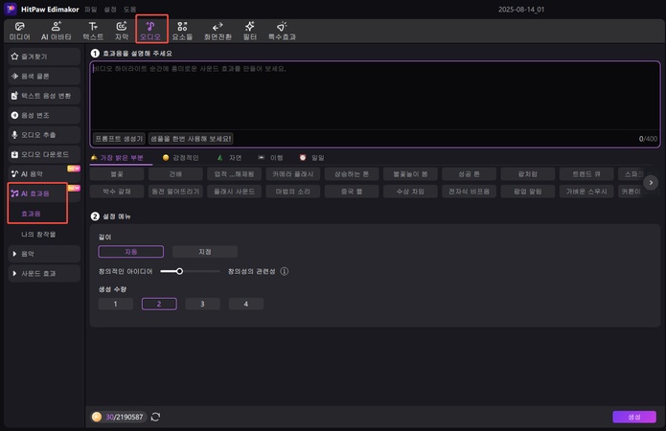The image size is (666, 431).
Task: Open the AI 아바타 avatar tool
Action: (57, 31)
